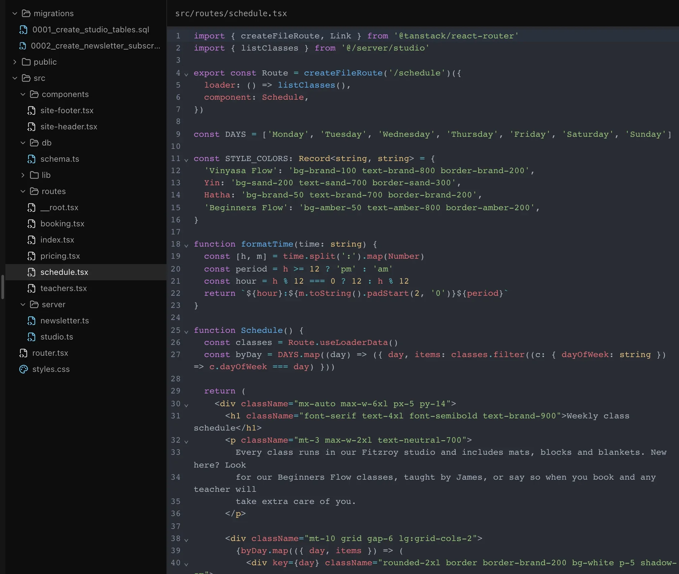Click the styles.css palette icon
This screenshot has width=679, height=574.
23,369
